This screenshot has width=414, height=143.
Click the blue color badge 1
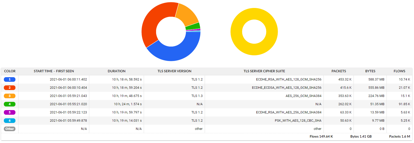(x=10, y=79)
